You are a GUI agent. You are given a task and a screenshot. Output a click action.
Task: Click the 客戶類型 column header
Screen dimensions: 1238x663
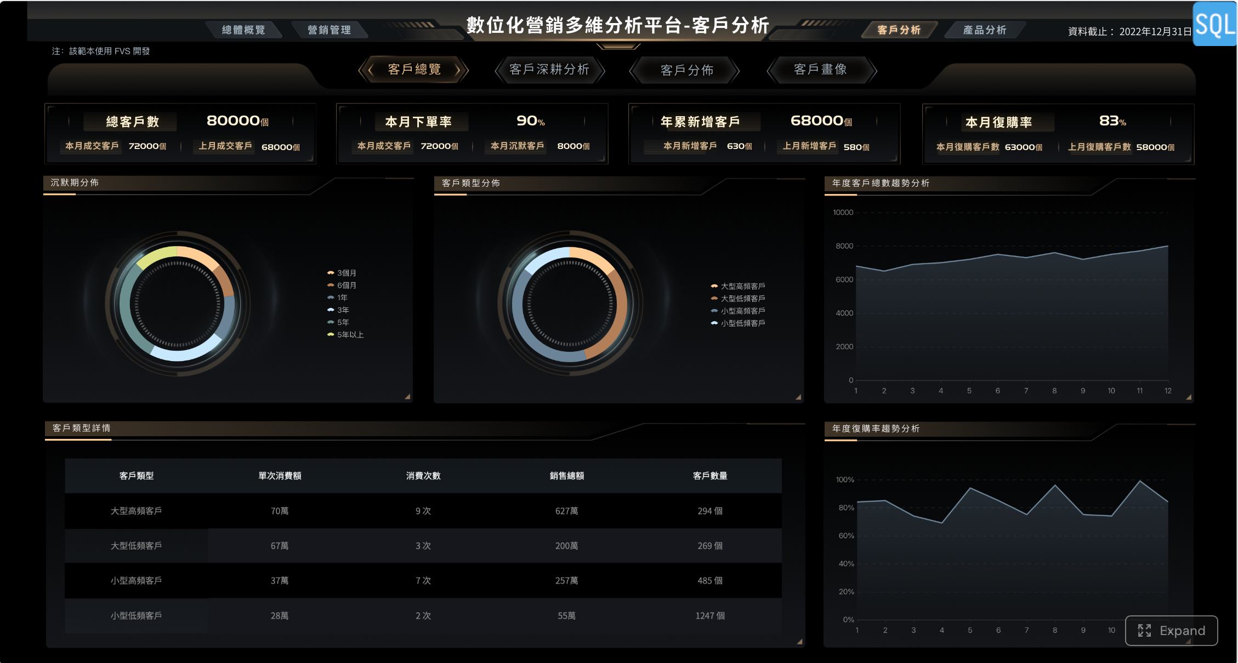point(137,476)
